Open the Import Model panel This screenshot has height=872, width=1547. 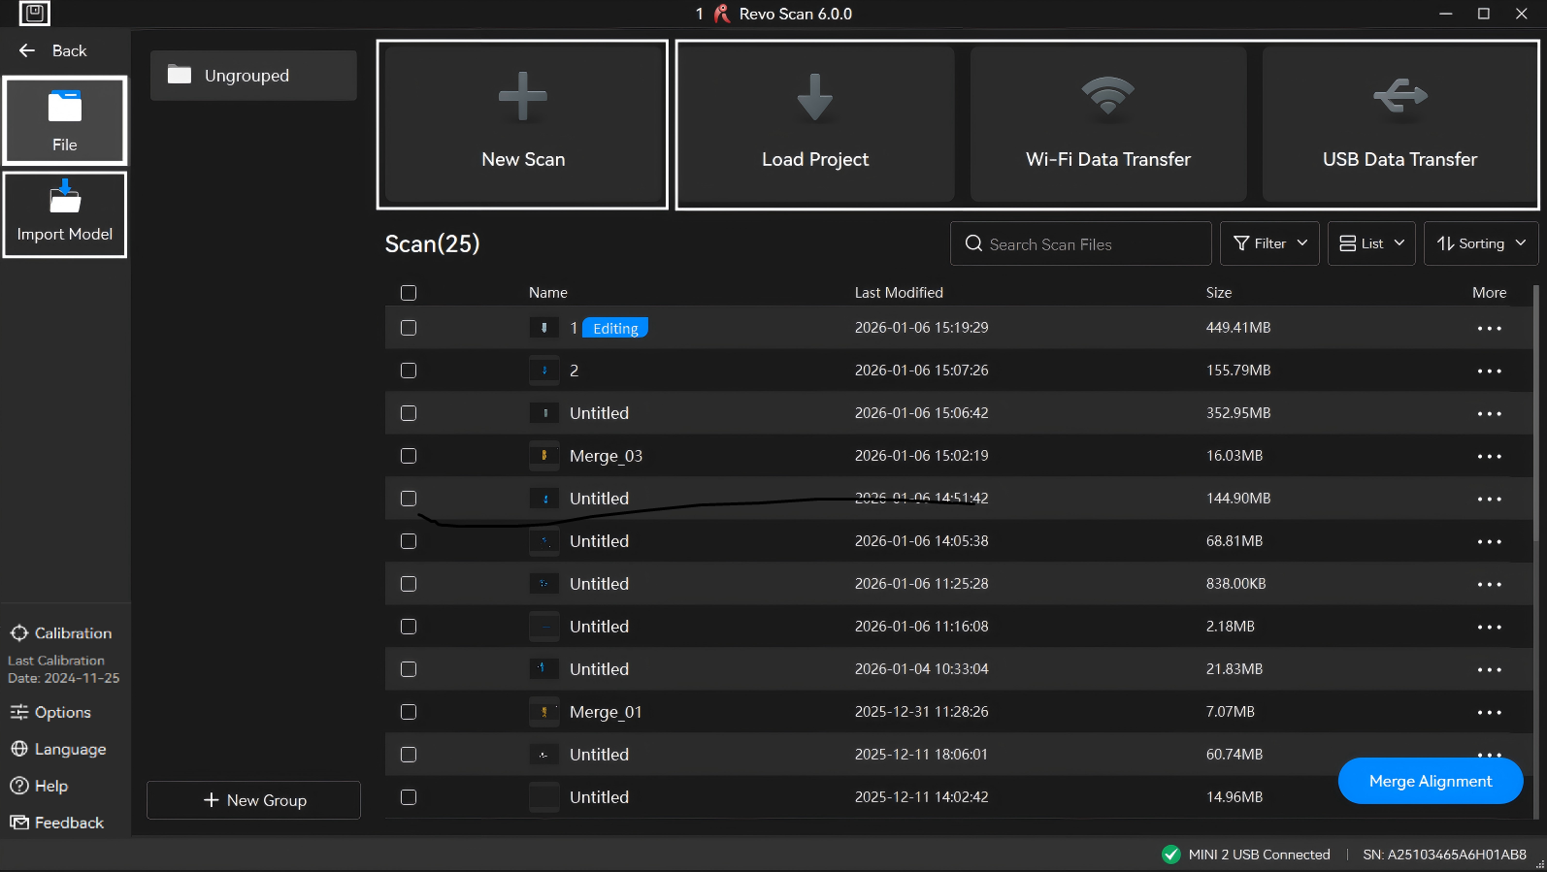(65, 214)
